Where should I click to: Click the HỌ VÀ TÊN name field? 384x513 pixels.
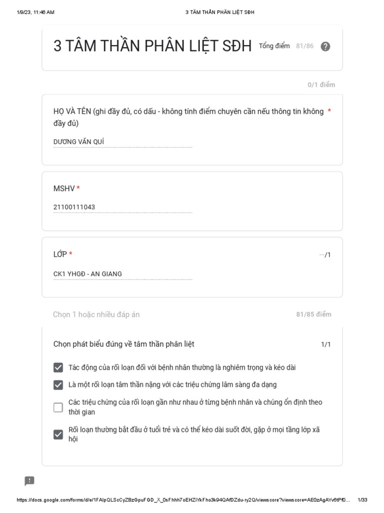point(123,142)
